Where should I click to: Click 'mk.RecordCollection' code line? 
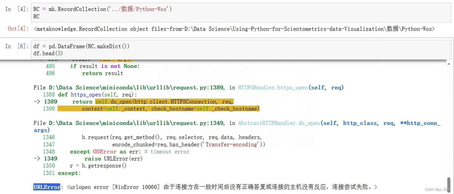pos(103,9)
